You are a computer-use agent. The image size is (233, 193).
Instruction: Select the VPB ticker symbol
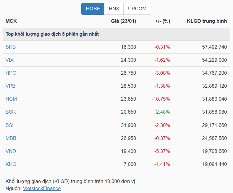[11, 86]
